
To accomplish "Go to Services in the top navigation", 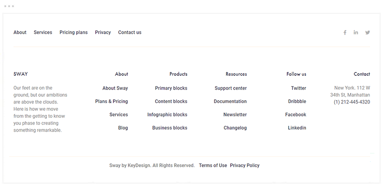I will (43, 32).
